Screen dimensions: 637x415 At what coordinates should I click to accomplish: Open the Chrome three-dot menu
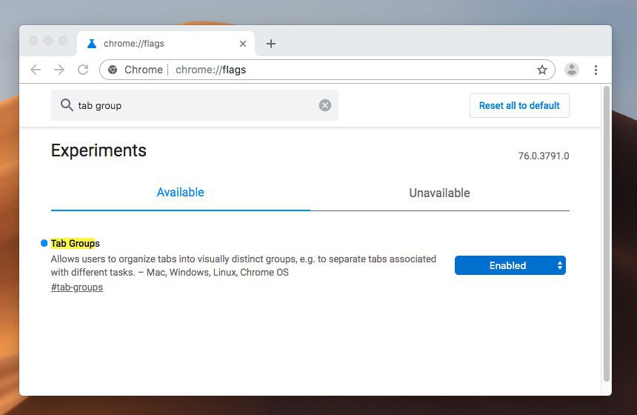click(x=596, y=70)
